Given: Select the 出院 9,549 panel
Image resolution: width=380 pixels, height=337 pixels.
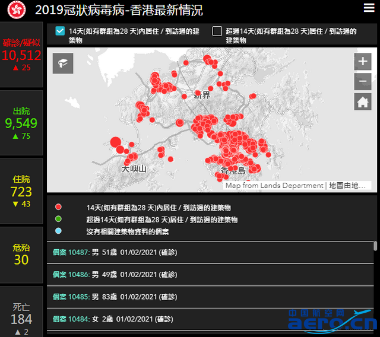Looking at the screenshot, I should coord(21,123).
